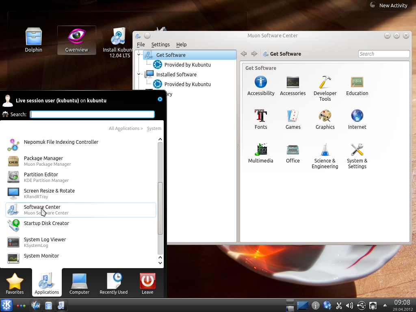Open the Accessibility category in Muon
The width and height of the screenshot is (416, 312).
[x=261, y=86]
